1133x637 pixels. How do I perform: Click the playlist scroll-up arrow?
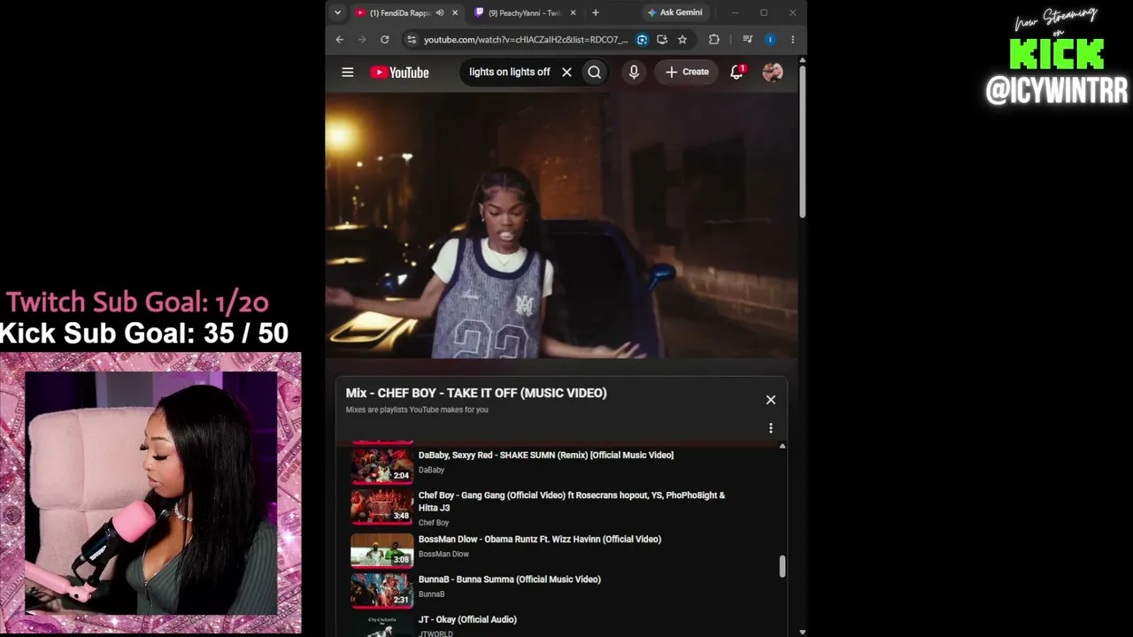tap(782, 446)
